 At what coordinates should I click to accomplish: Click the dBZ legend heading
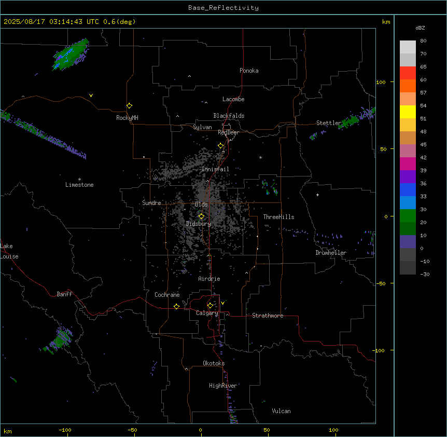(x=420, y=28)
